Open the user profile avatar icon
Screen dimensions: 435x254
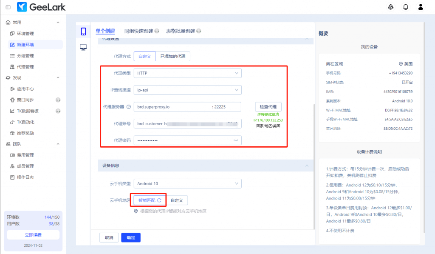click(x=421, y=7)
